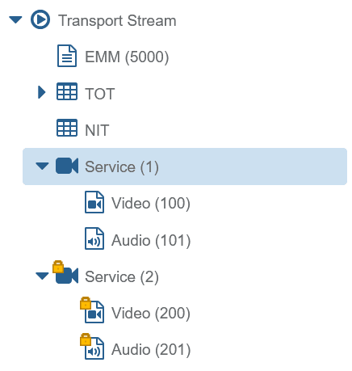Screen dimensions: 352x371
Task: Click the EMM (5000) document icon
Action: pyautogui.click(x=67, y=56)
